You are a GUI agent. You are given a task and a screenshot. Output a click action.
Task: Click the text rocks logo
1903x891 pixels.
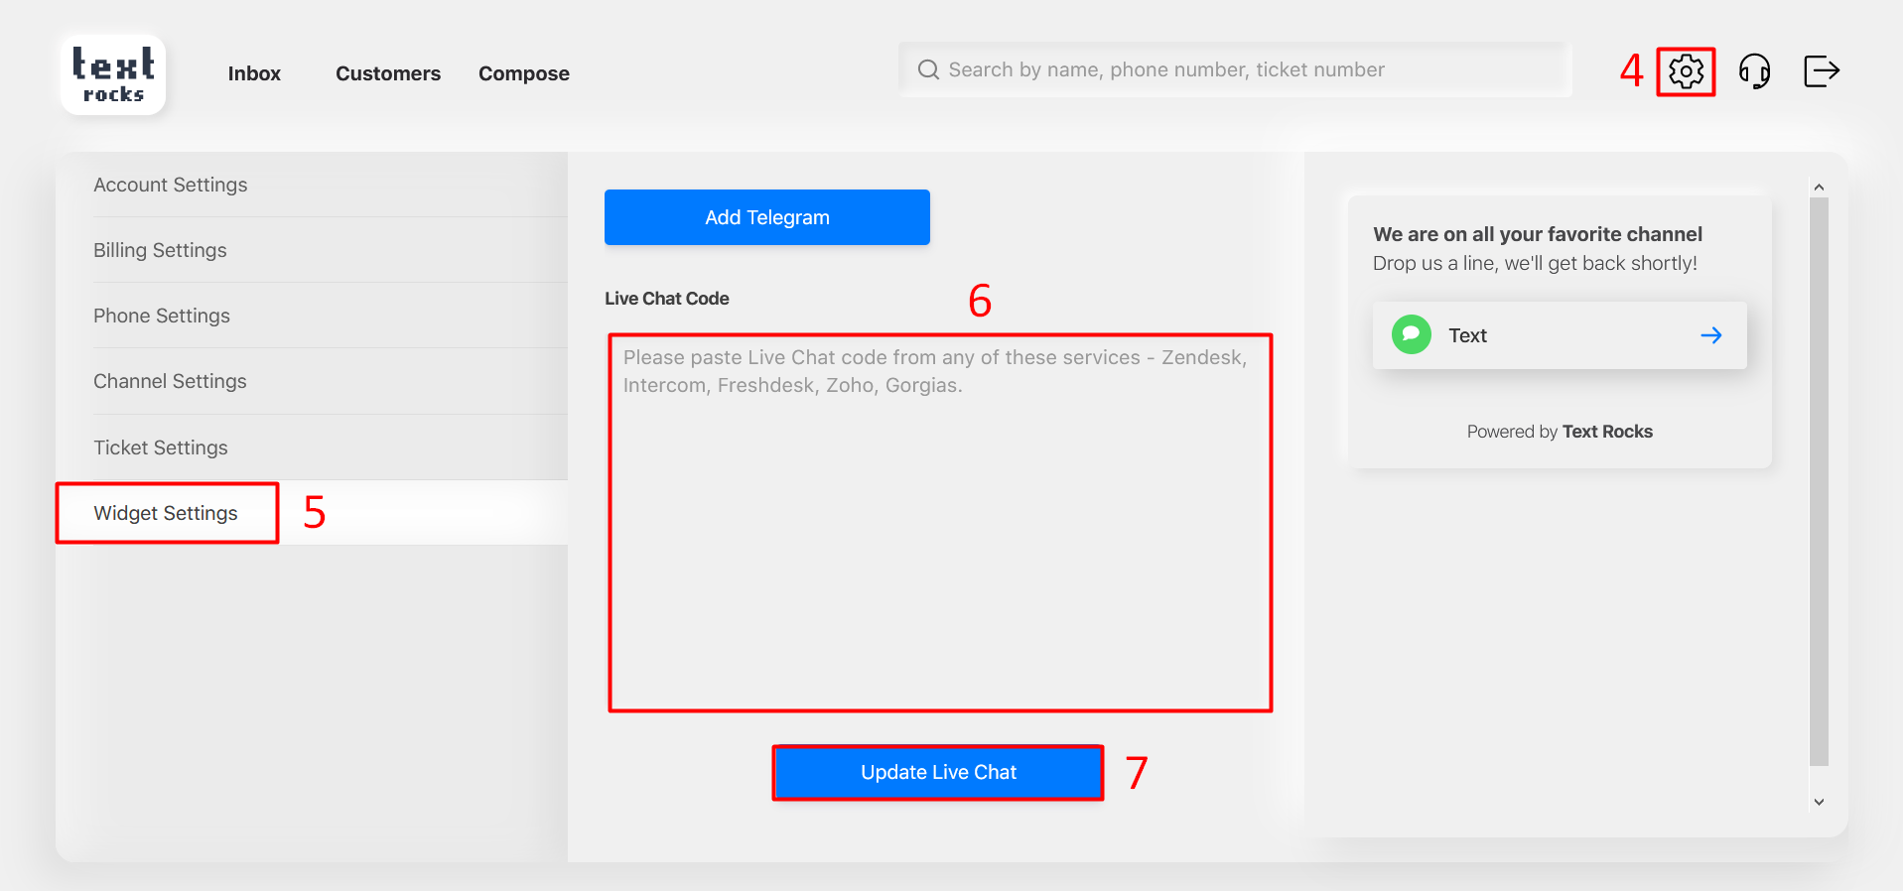pyautogui.click(x=113, y=75)
